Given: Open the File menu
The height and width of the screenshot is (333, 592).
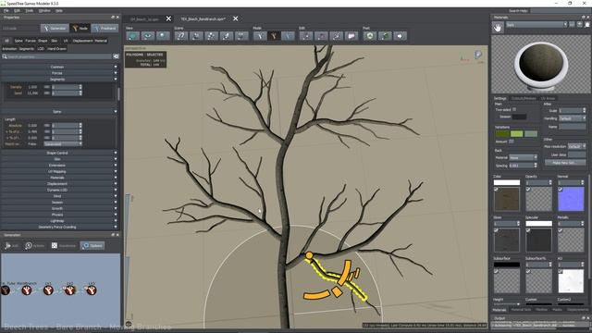Looking at the screenshot, I should pyautogui.click(x=6, y=10).
